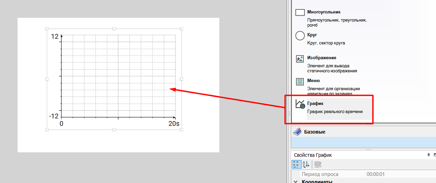Click the 20s label on chart axis
Viewport: 436px width, 183px height.
(x=174, y=123)
